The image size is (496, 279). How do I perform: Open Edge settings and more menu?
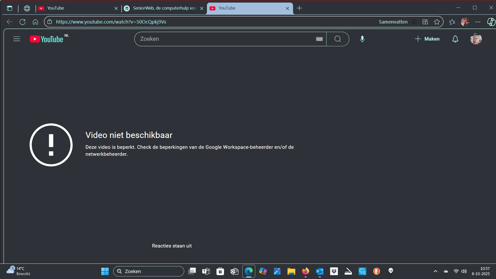coord(478,22)
